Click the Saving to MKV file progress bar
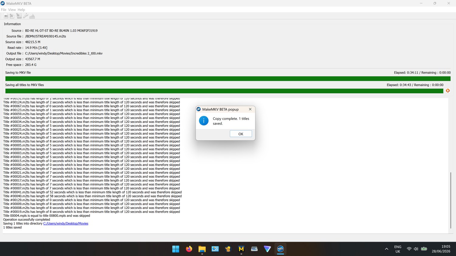Image resolution: width=456 pixels, height=256 pixels. [x=228, y=79]
